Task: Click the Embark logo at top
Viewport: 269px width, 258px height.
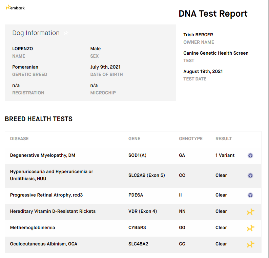Action: (x=15, y=7)
